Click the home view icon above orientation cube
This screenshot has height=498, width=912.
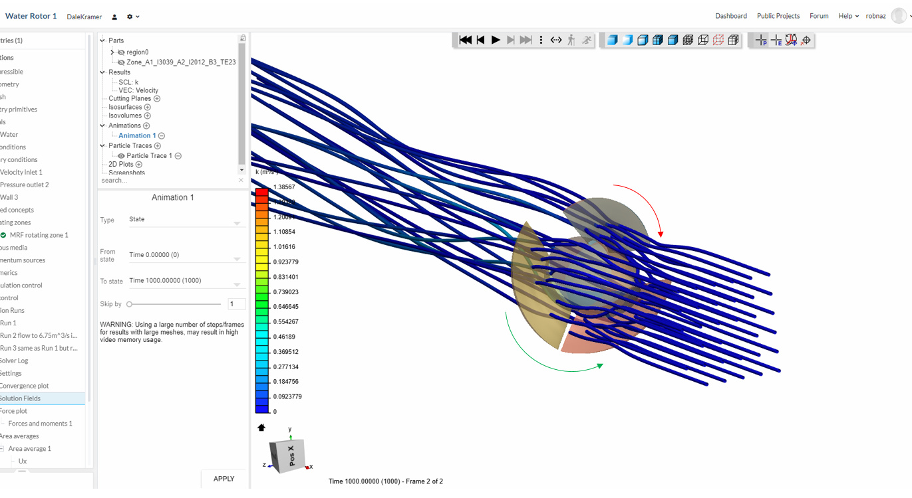(x=261, y=428)
